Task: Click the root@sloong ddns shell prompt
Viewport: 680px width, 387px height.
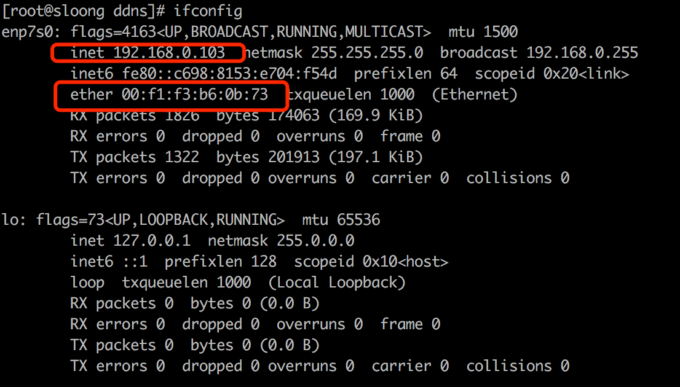Action: click(82, 10)
